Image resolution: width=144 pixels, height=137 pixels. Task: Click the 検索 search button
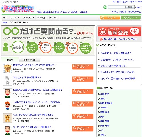tap(130, 7)
